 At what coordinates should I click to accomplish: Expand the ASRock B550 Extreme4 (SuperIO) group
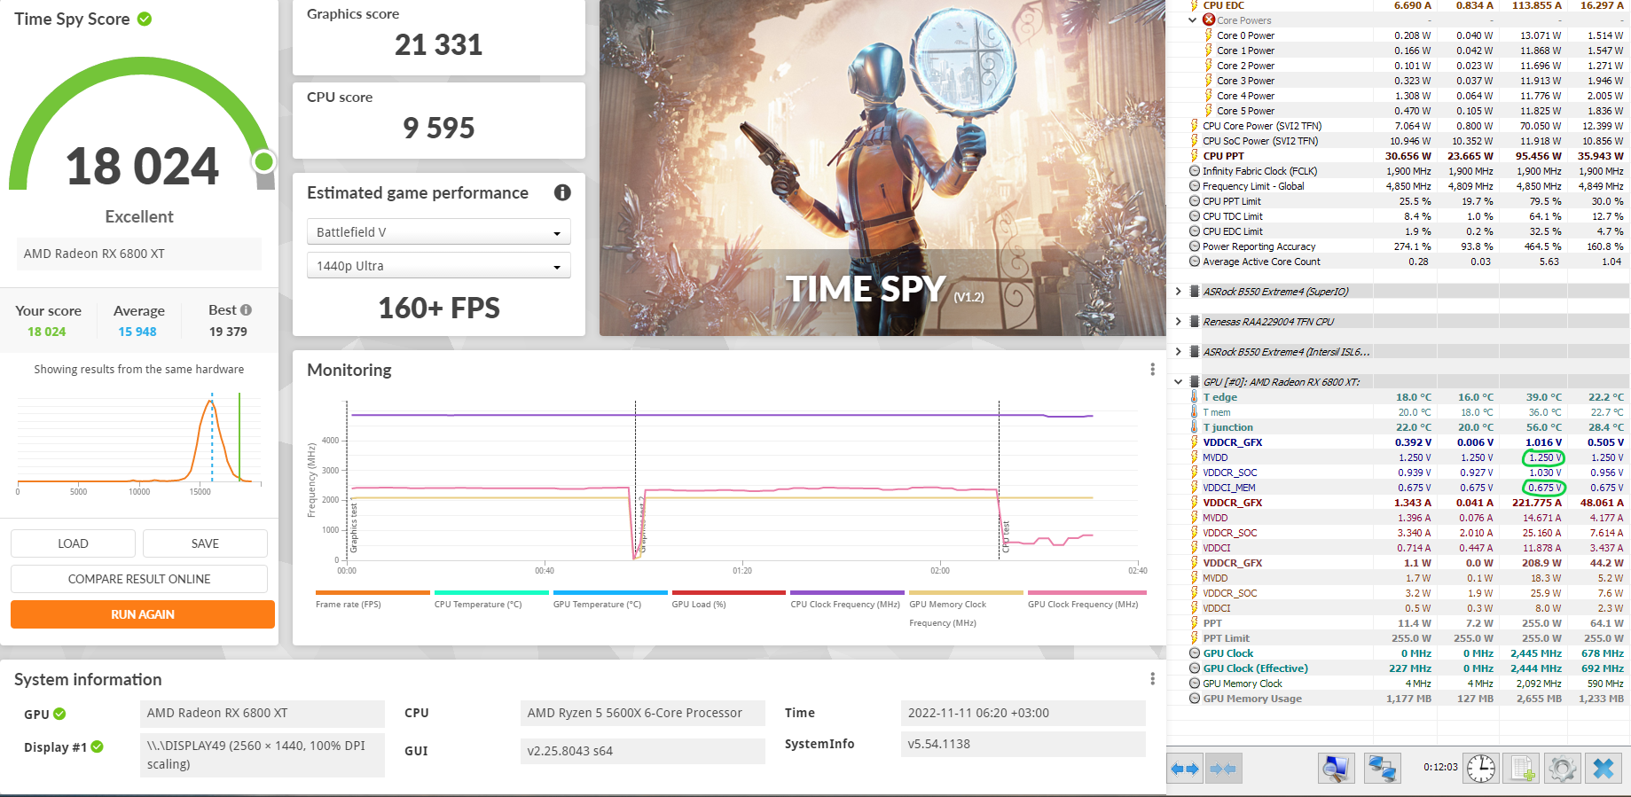pyautogui.click(x=1178, y=292)
